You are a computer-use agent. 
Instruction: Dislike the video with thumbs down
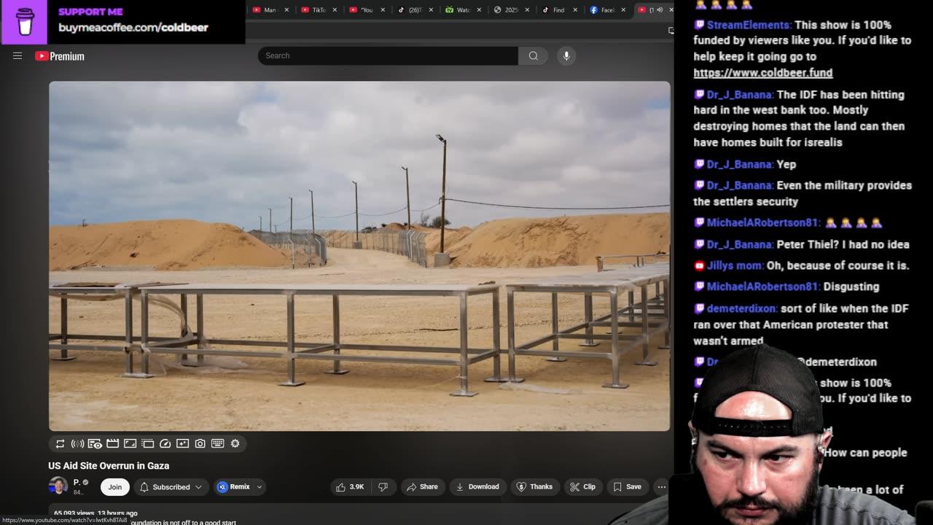pos(383,486)
